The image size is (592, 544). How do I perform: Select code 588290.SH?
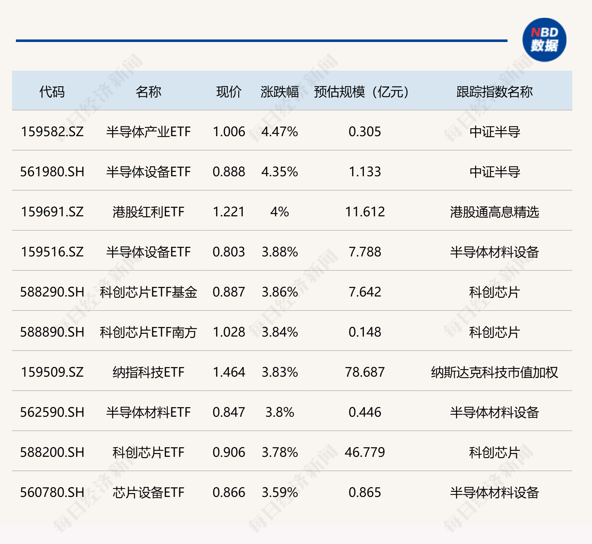[x=52, y=292]
